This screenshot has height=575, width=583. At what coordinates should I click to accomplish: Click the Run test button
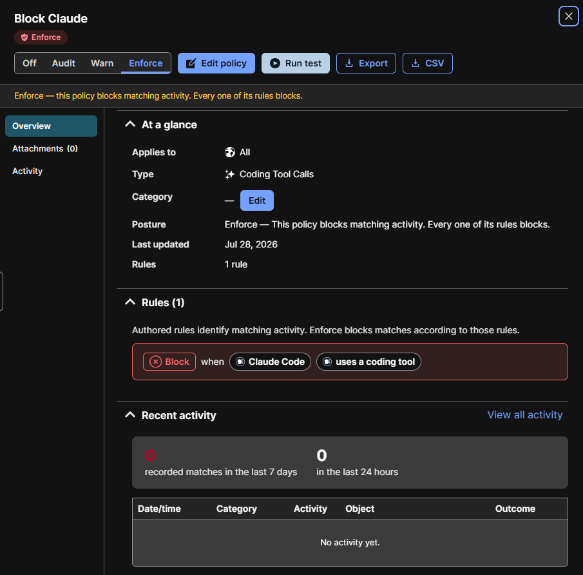click(x=296, y=63)
